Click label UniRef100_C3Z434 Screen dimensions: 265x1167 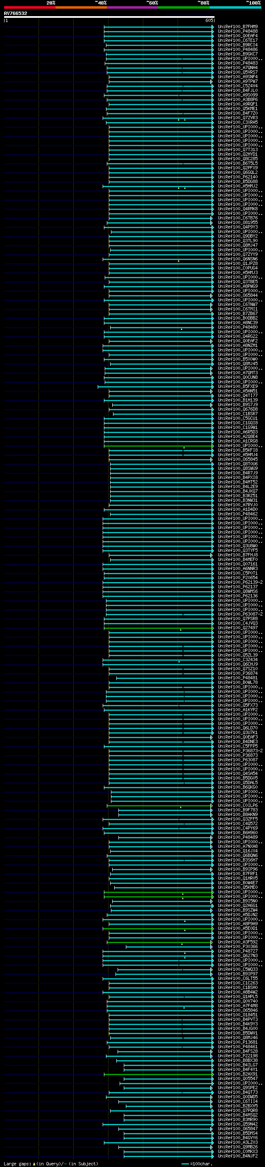238,659
